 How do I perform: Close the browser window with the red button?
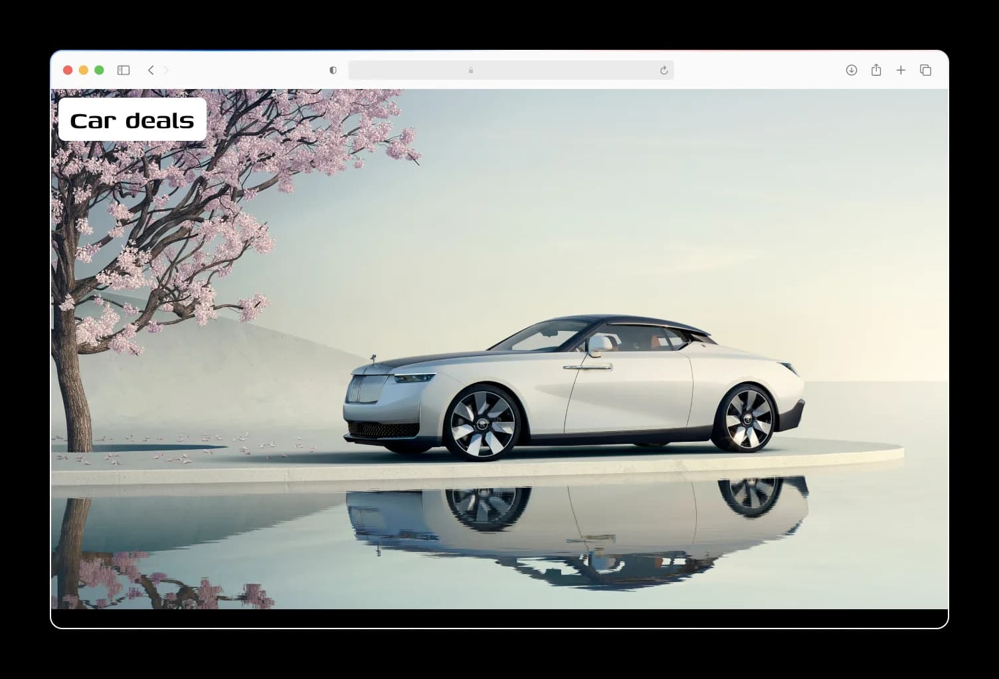[68, 70]
